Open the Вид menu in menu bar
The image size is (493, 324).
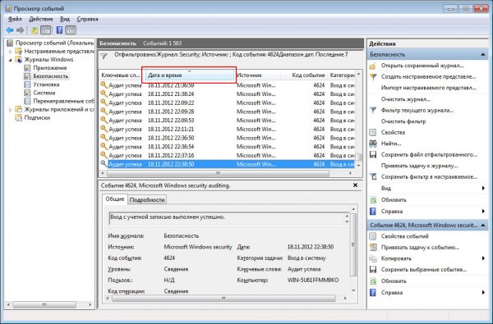tap(65, 19)
